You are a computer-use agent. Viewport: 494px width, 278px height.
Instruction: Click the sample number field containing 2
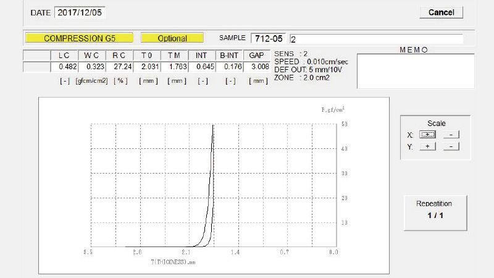click(x=375, y=39)
